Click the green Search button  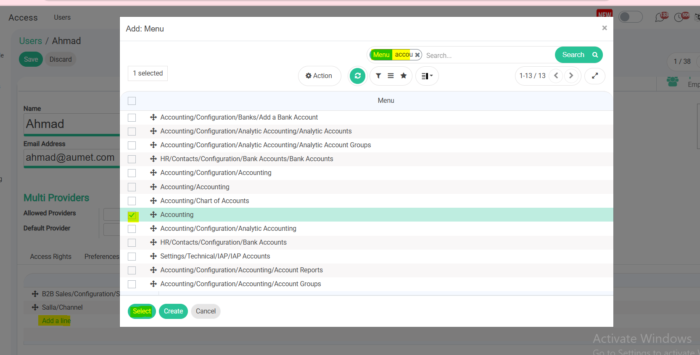[x=579, y=55]
